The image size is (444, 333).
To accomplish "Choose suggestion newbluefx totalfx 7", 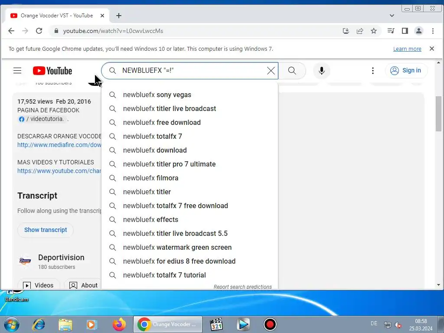I will point(190,137).
